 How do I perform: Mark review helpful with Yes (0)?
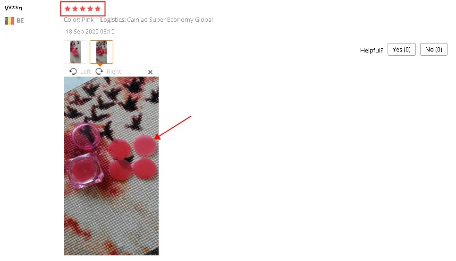pyautogui.click(x=402, y=50)
